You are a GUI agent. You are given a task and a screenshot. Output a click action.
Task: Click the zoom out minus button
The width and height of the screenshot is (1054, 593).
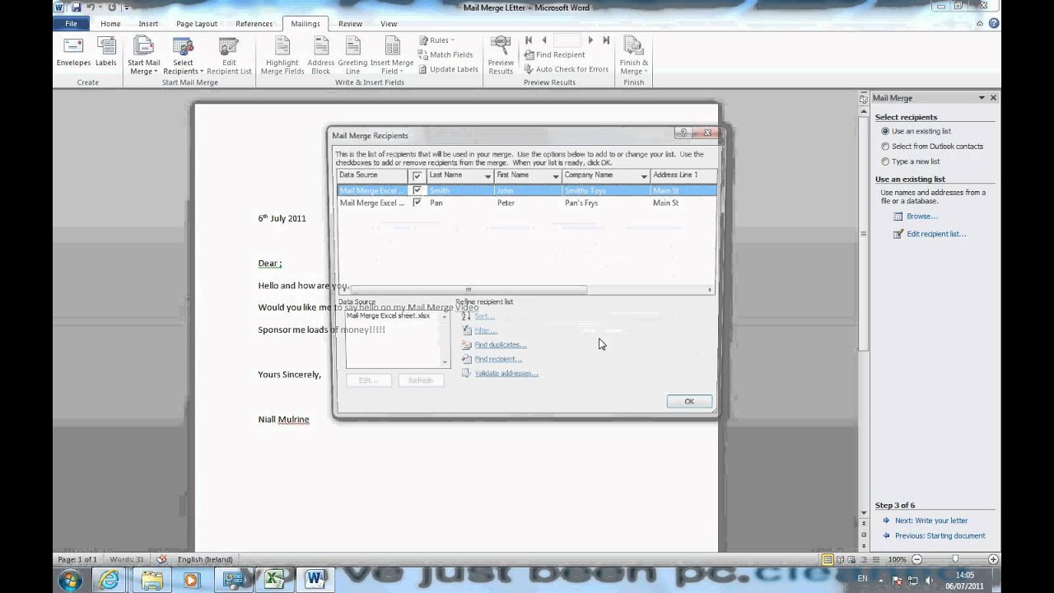[x=915, y=559]
